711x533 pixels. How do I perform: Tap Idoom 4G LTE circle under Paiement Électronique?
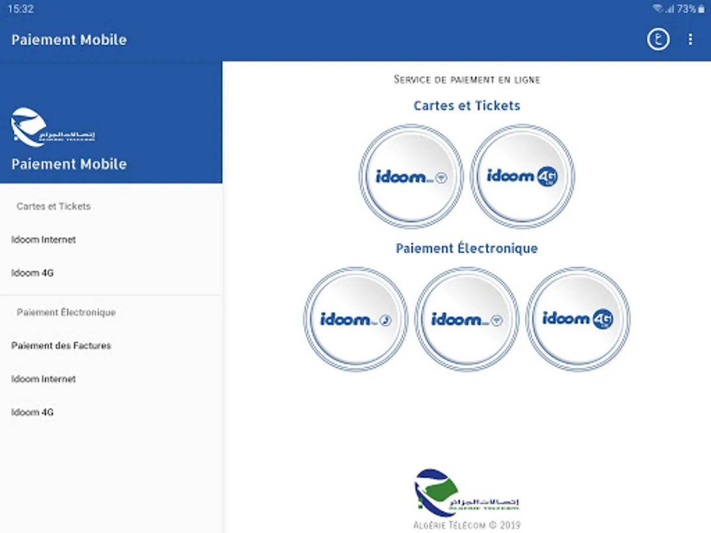point(578,319)
